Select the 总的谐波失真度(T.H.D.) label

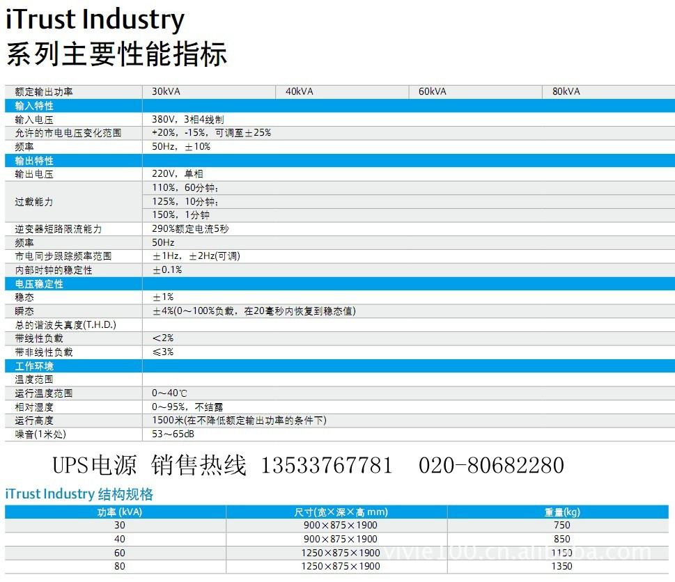[x=65, y=325]
